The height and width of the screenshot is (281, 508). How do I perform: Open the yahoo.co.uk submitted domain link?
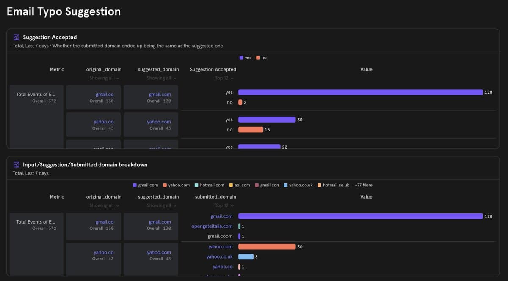[x=219, y=256]
